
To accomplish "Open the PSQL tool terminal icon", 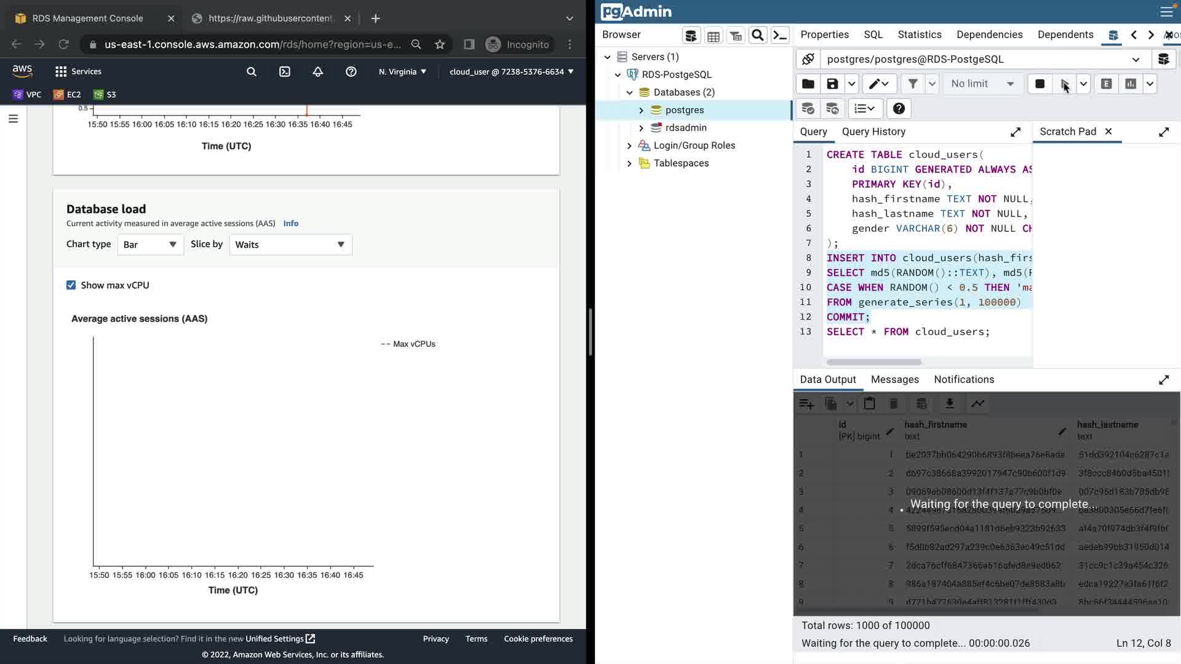I will 780,35.
